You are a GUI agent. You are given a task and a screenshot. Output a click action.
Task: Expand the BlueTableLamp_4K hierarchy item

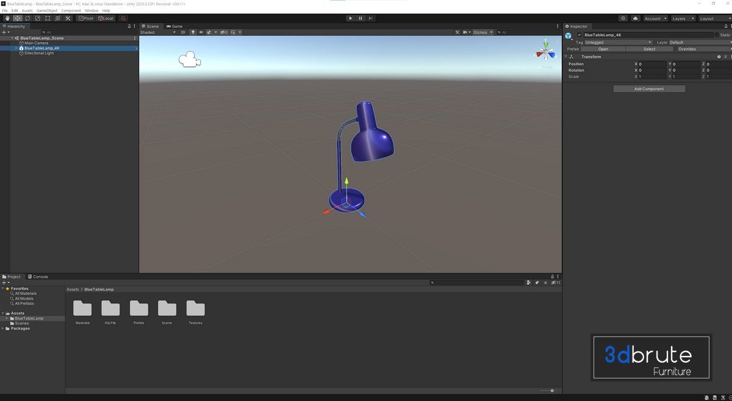[17, 48]
